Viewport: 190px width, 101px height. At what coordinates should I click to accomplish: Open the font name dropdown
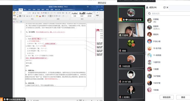click(x=27, y=13)
